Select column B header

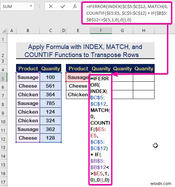coord(28,31)
